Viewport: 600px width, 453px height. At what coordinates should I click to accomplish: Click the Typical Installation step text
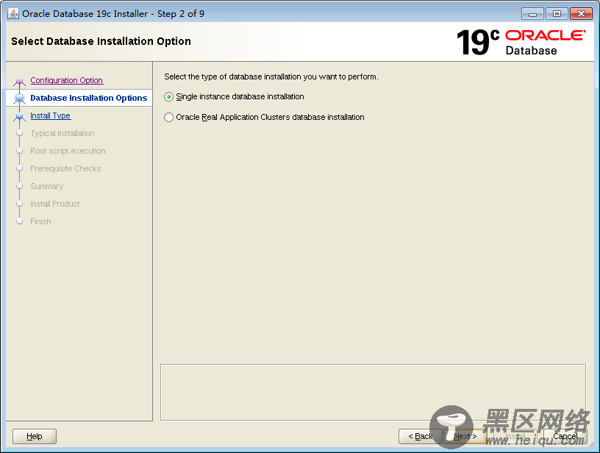63,133
